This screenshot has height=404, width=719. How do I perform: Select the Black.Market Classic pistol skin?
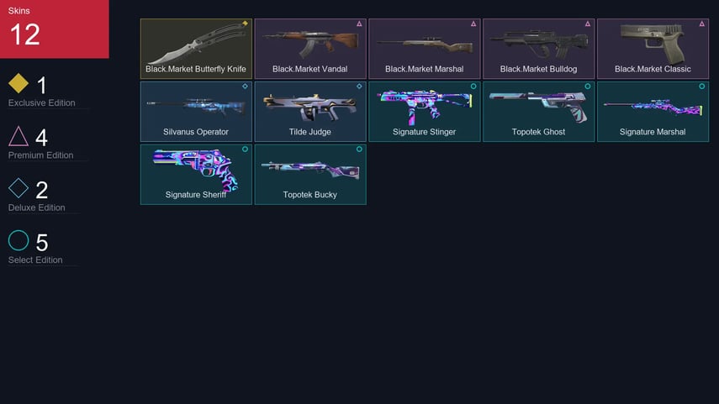pos(653,49)
